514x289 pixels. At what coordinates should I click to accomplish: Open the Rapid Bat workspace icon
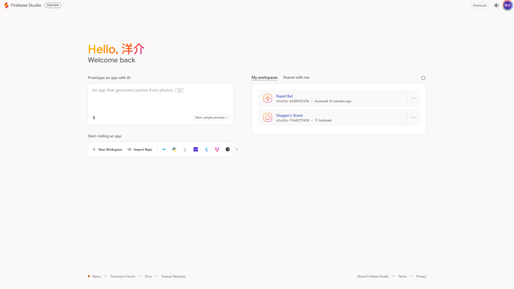tap(267, 98)
